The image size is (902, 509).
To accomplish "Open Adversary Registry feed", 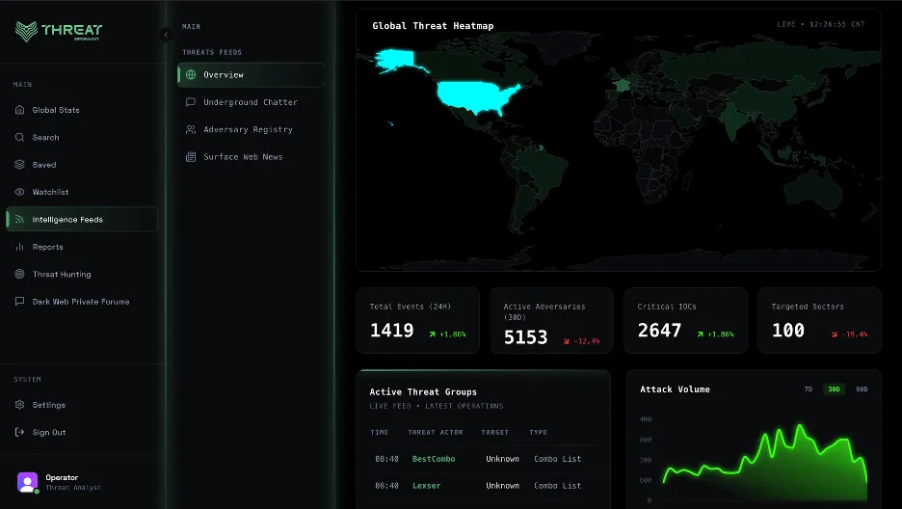I will click(251, 129).
